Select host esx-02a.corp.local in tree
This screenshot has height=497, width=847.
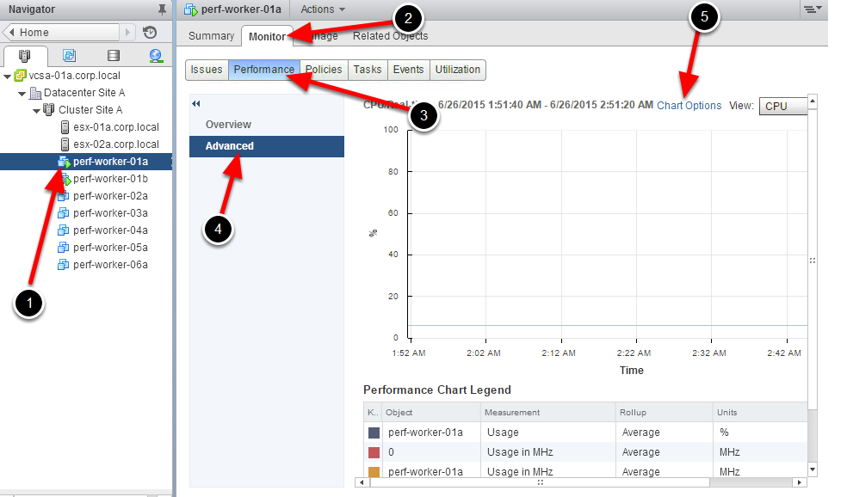(115, 144)
